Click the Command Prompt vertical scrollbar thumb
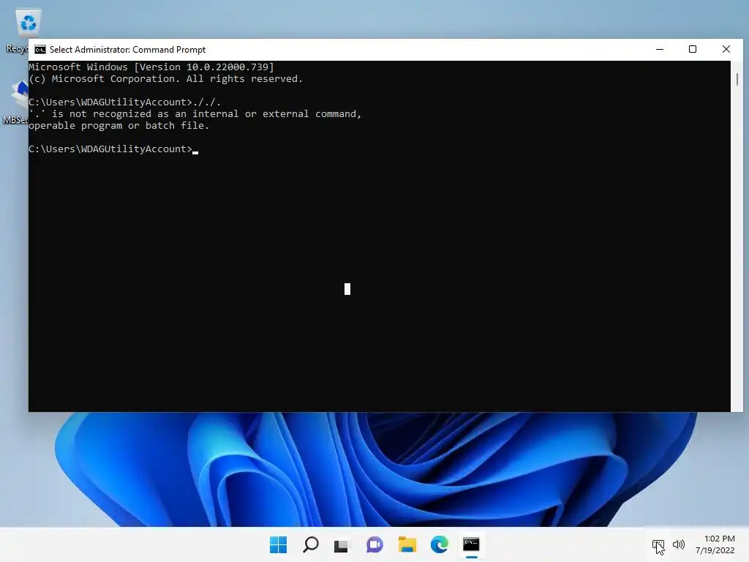Image resolution: width=749 pixels, height=562 pixels. click(737, 79)
